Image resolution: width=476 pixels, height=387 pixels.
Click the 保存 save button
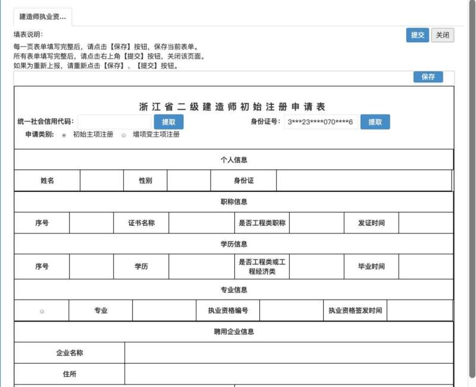click(x=428, y=77)
